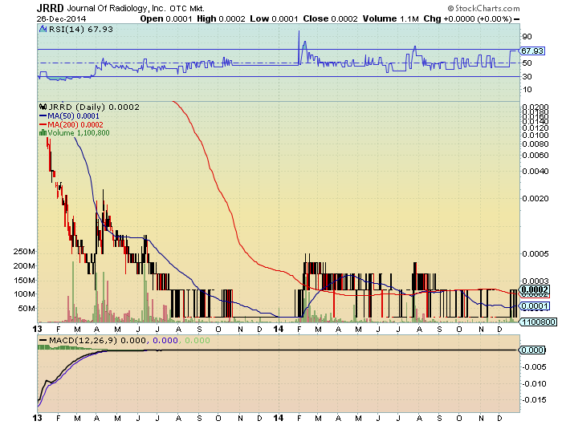The image size is (562, 425).
Task: Click the '13' year marker on price chart axis
Action: [x=37, y=329]
